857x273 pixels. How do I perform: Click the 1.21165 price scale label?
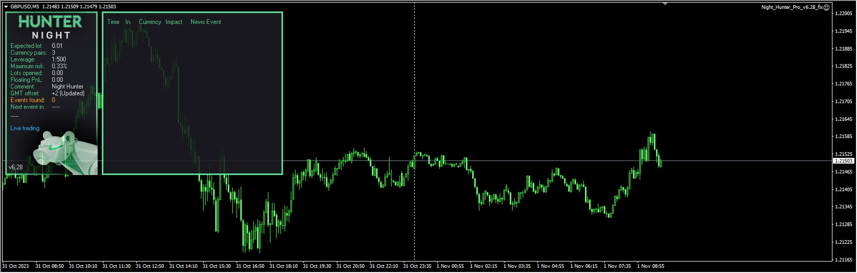(x=844, y=260)
